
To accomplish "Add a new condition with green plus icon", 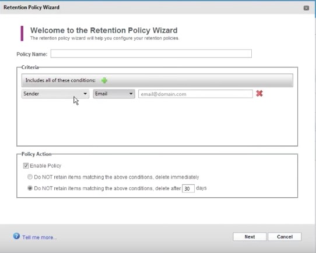I will (104, 80).
